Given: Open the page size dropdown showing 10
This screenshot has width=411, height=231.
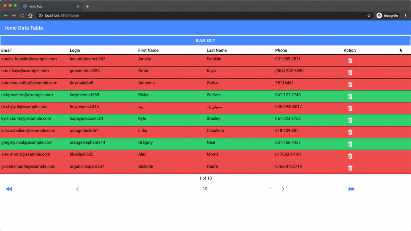Looking at the screenshot, I should point(237,189).
